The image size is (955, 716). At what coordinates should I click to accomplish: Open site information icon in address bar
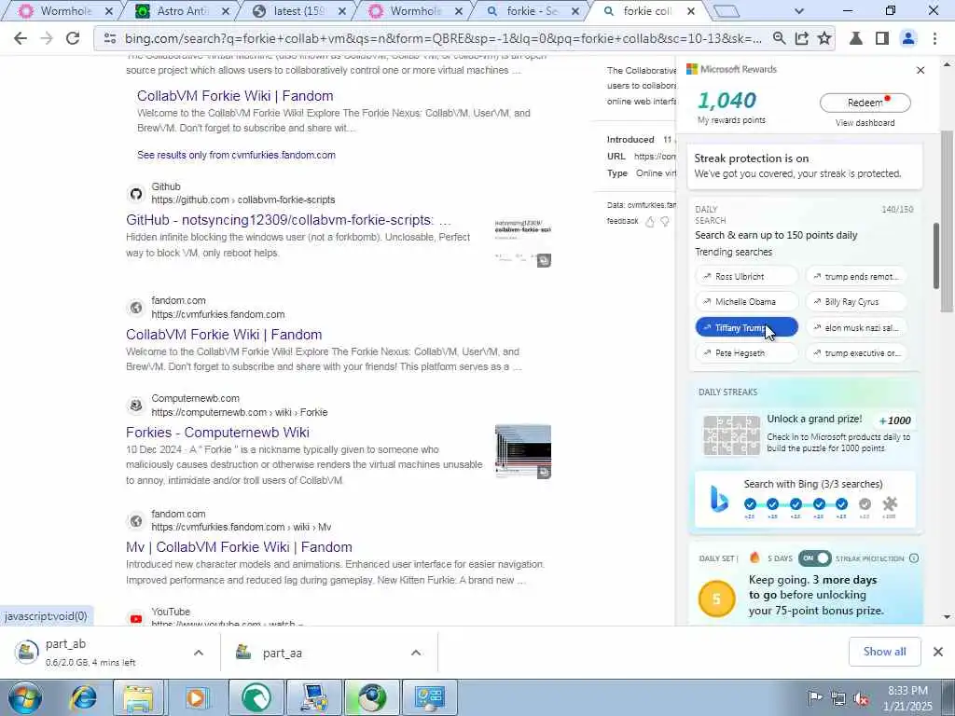(110, 38)
